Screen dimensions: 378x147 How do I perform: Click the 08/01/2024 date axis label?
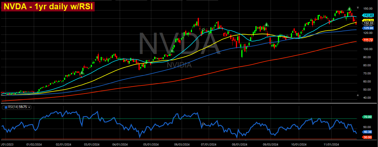tap(240, 144)
